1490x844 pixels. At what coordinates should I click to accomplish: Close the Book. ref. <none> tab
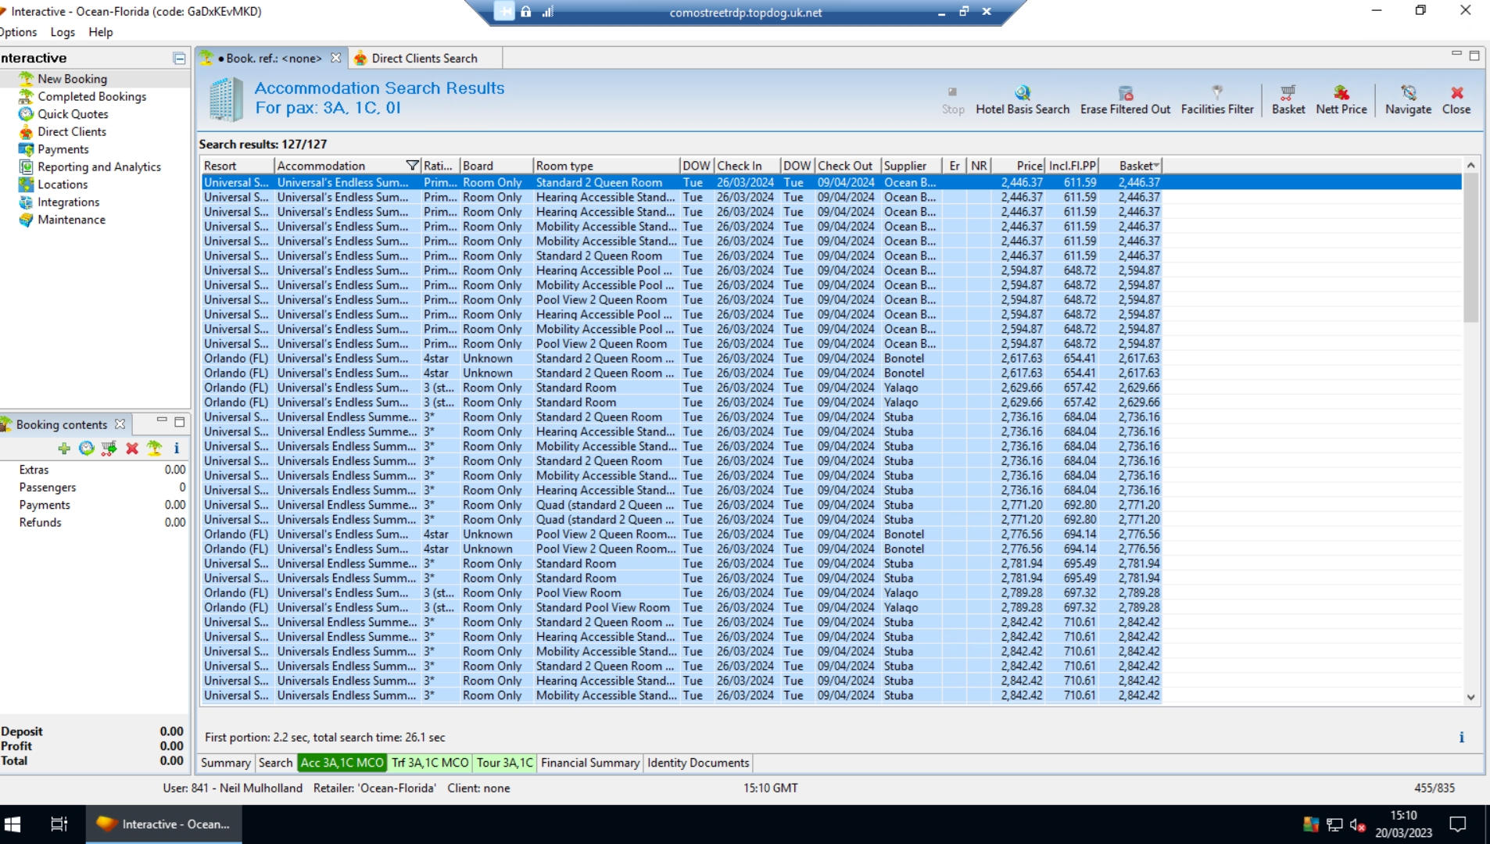(335, 58)
